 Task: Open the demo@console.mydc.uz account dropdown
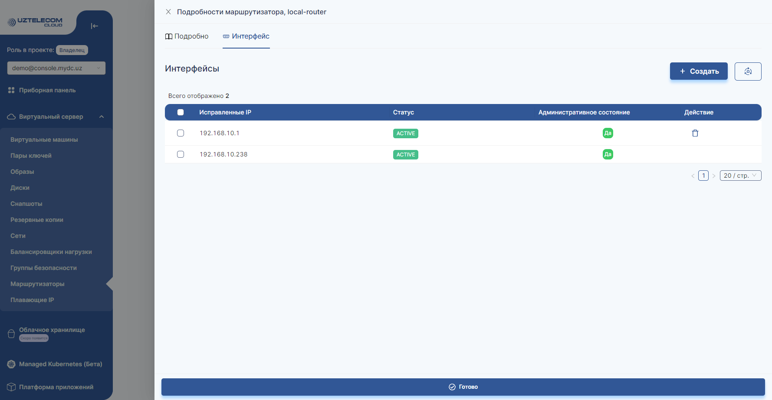pyautogui.click(x=56, y=68)
